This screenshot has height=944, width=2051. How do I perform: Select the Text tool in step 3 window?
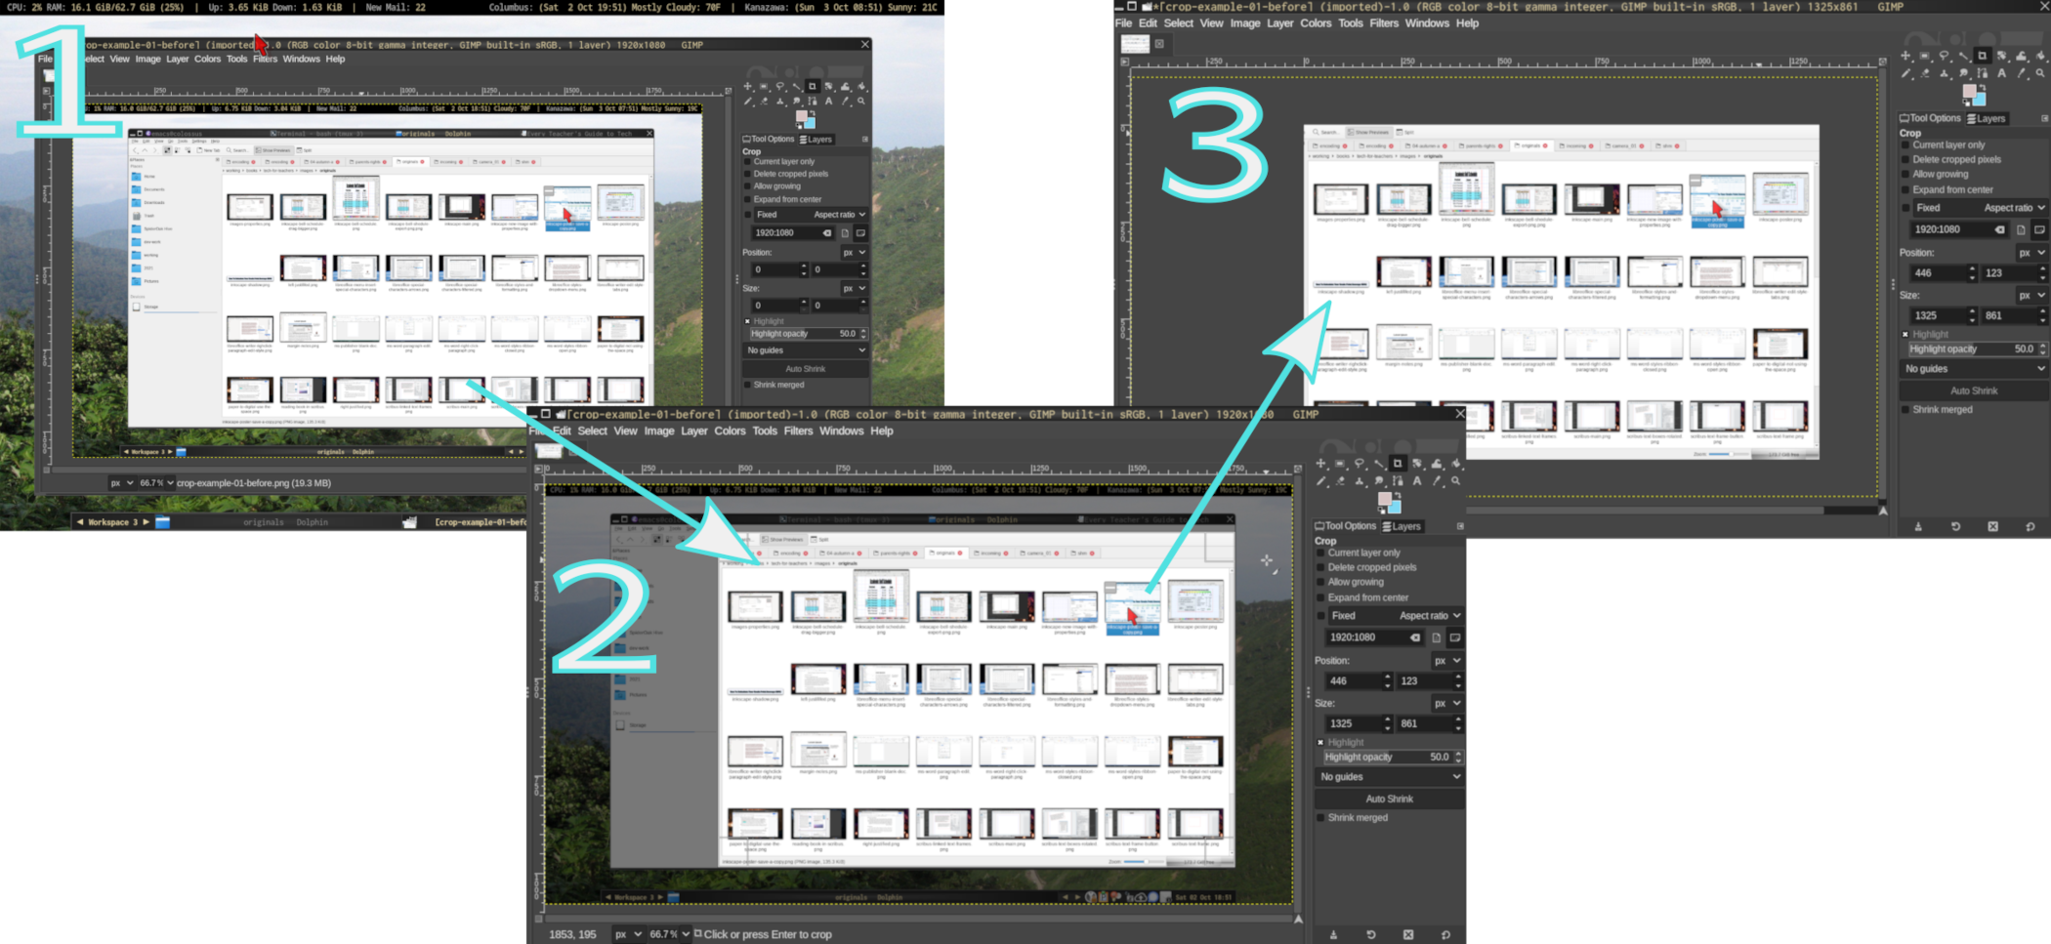pyautogui.click(x=2002, y=73)
